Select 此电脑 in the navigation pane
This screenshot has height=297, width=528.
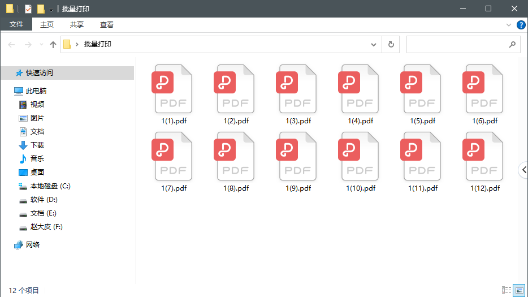[36, 91]
